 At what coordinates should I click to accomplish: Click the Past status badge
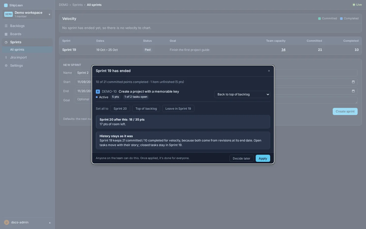148,50
